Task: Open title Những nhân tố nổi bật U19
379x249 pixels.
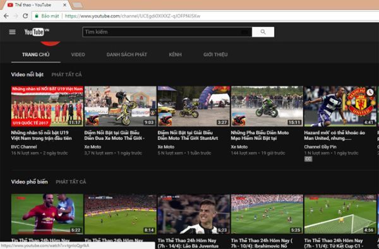Action: (x=41, y=136)
